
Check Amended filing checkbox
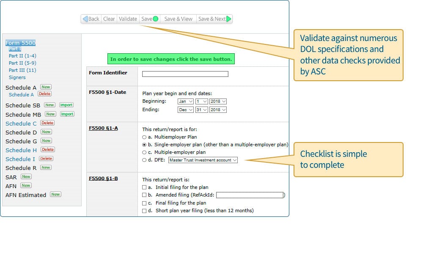tap(144, 195)
